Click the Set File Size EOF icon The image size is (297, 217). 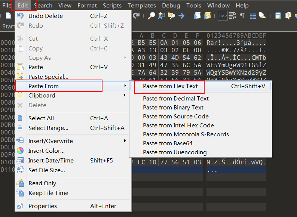(20, 170)
